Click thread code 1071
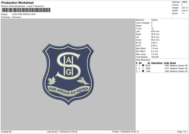This screenshot has width=189, height=134. click(x=167, y=68)
